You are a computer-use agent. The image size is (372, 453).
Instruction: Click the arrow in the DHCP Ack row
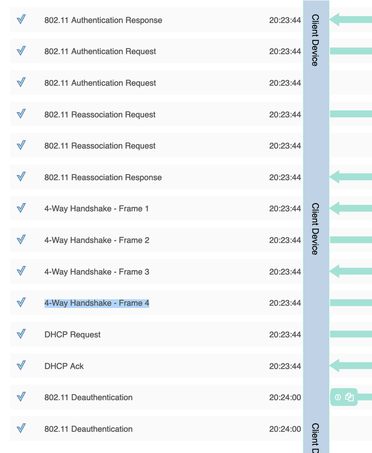tap(351, 365)
